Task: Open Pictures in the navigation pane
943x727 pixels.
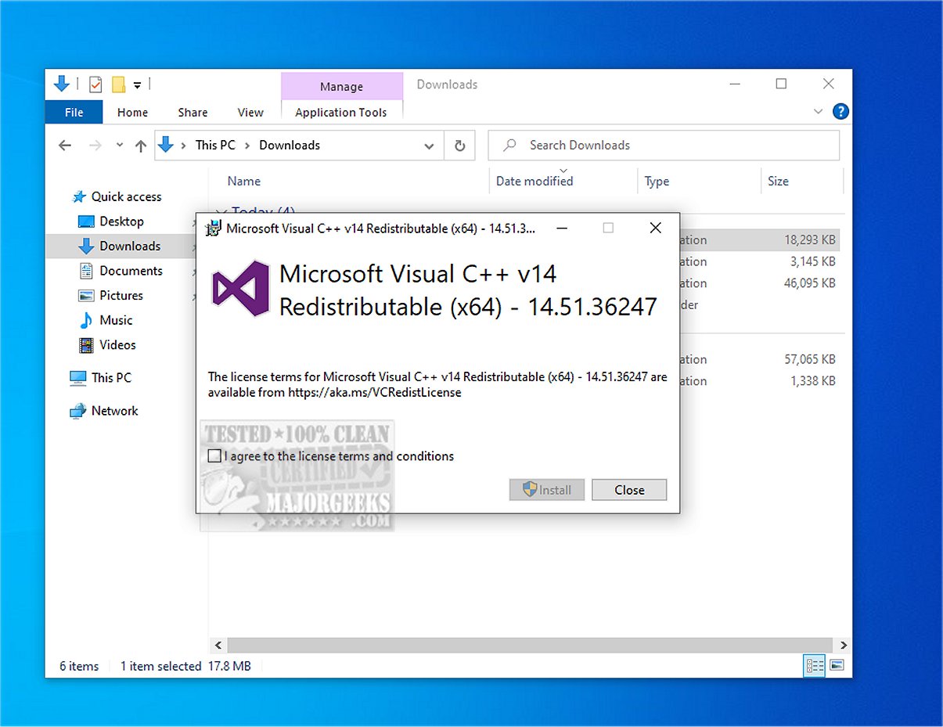Action: tap(121, 295)
